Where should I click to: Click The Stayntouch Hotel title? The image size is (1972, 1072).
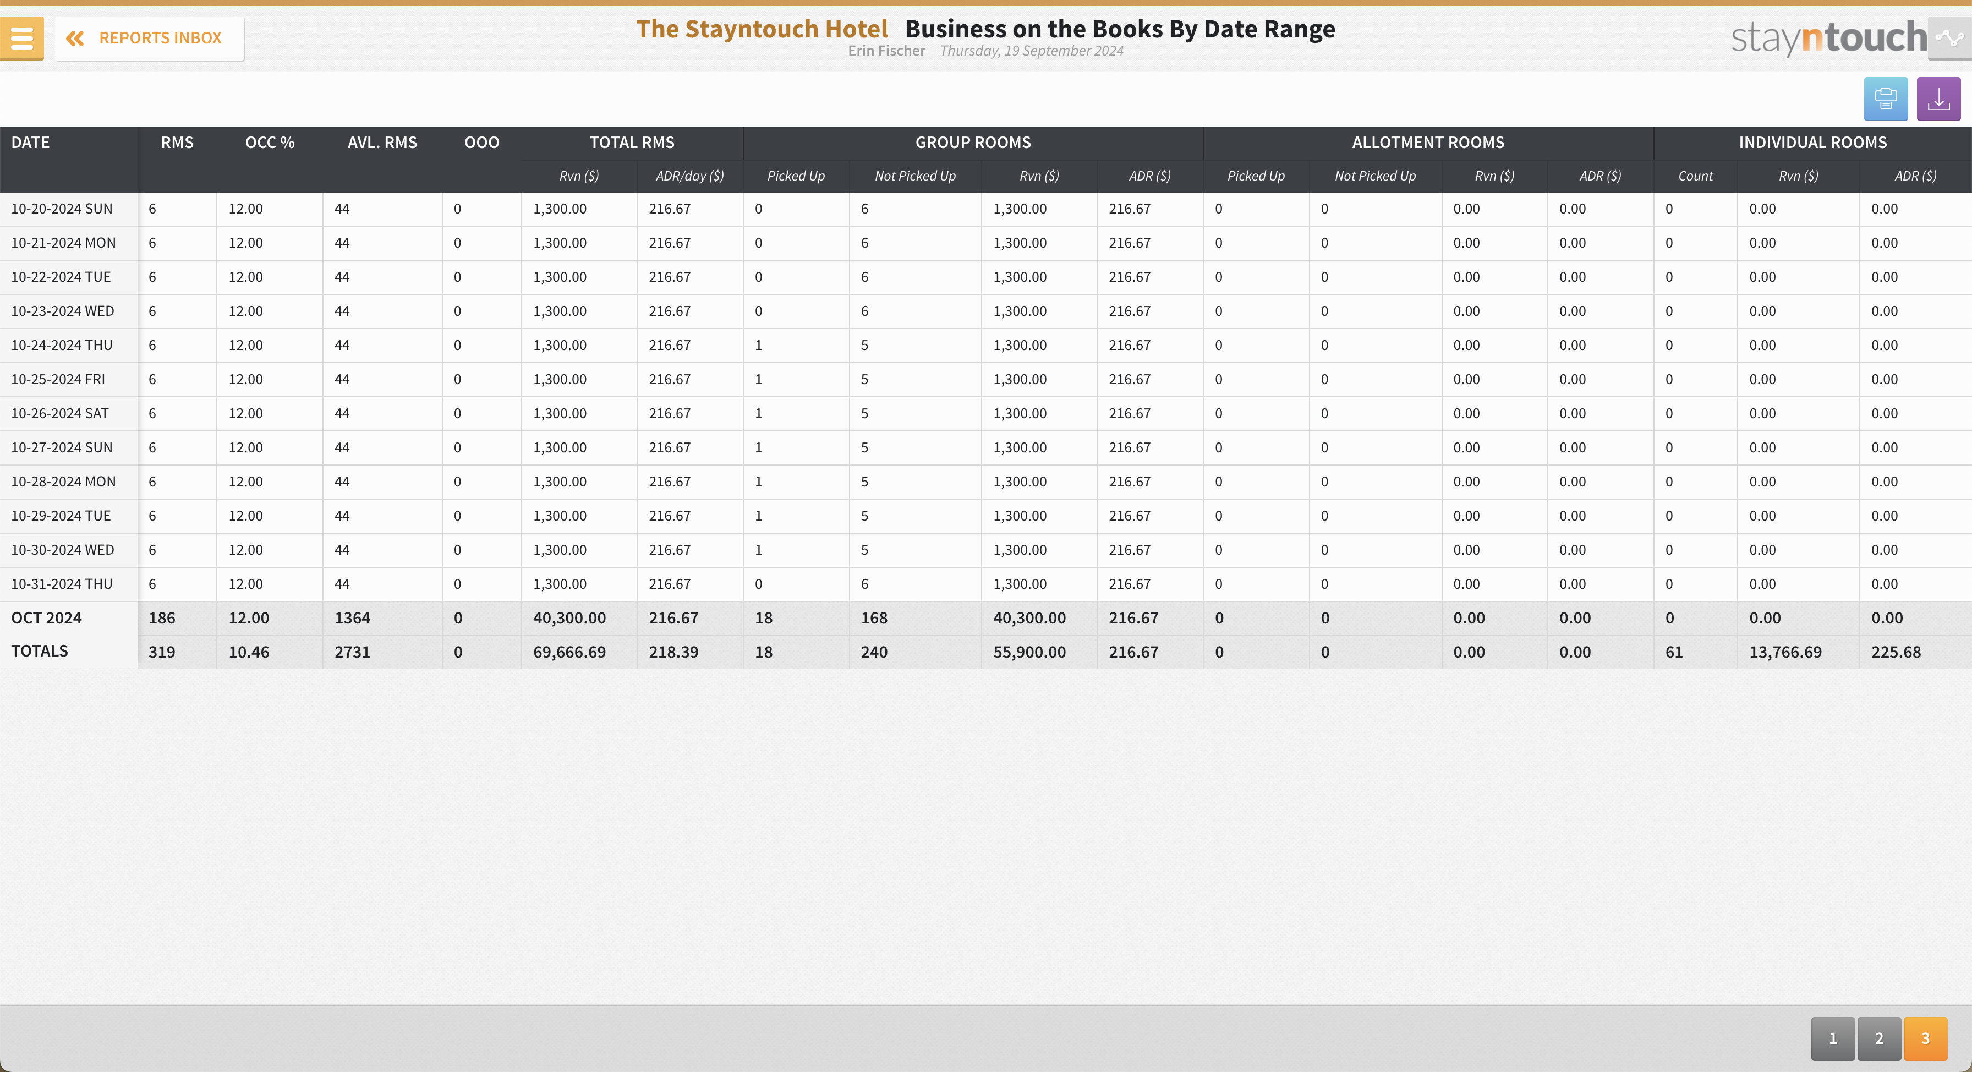(x=762, y=29)
